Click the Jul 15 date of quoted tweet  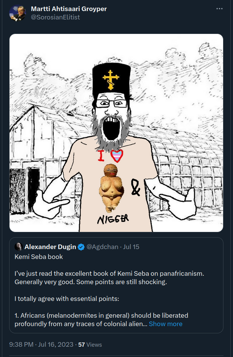click(131, 247)
